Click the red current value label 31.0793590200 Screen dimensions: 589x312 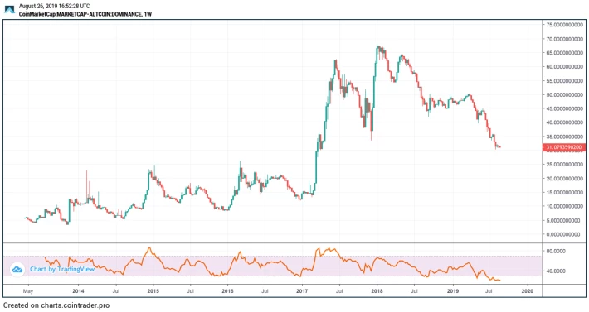[564, 147]
